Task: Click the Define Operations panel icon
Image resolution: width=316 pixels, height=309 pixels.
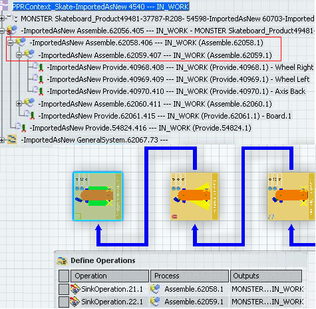Action: pyautogui.click(x=62, y=260)
